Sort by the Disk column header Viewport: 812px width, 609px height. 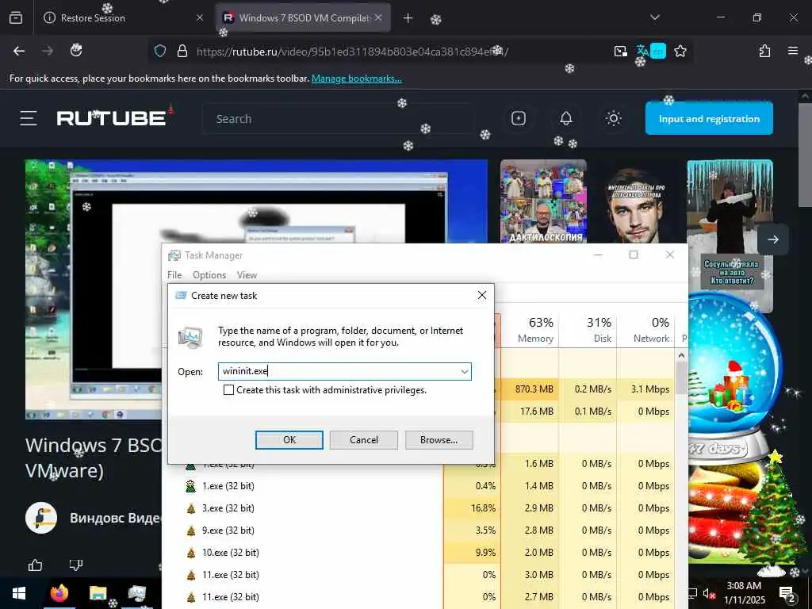tap(588, 330)
